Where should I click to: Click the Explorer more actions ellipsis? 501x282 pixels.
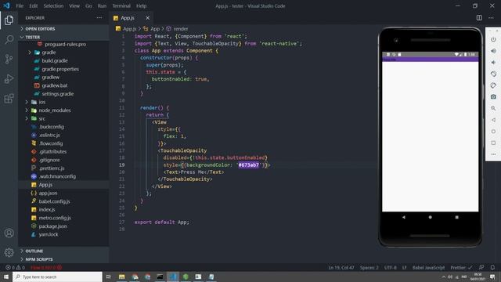click(x=99, y=18)
